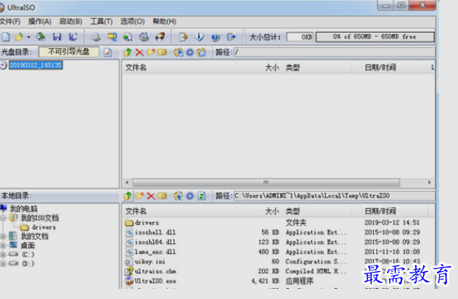Image resolution: width=458 pixels, height=299 pixels.
Task: Click the 0KB total size field
Action: (299, 37)
